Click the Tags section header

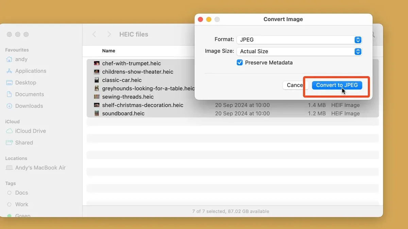(x=11, y=183)
